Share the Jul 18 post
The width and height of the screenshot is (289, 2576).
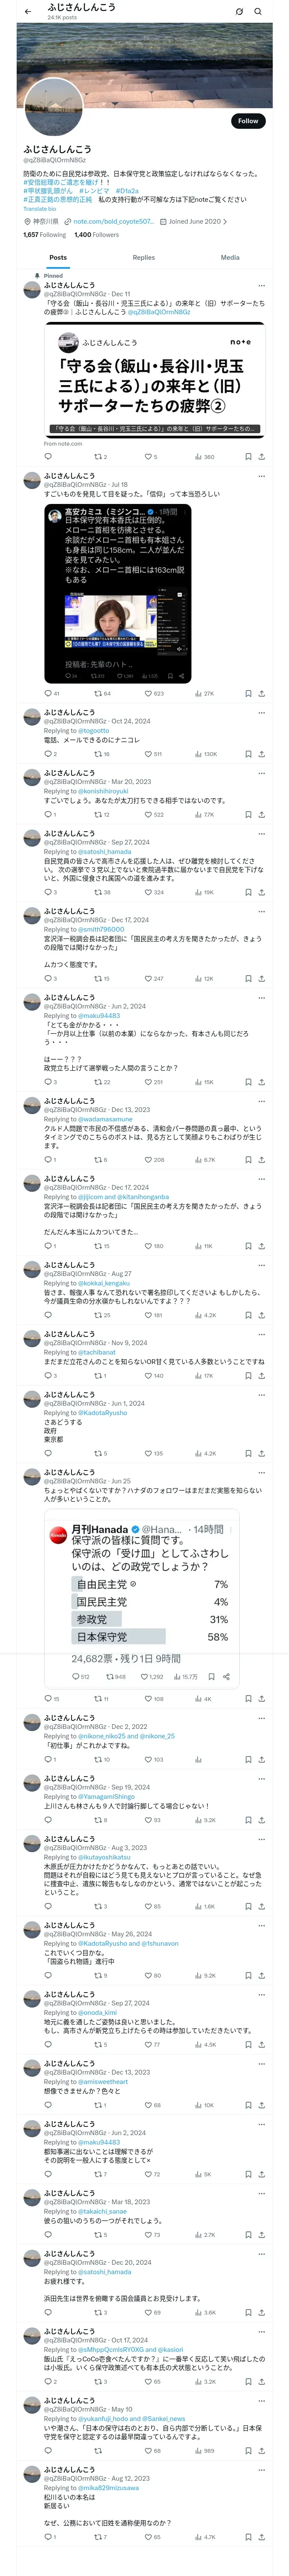261,693
